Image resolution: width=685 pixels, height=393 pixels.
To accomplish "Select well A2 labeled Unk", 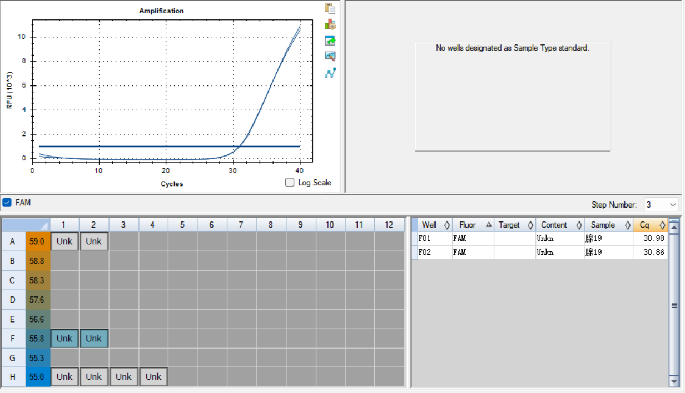I will pyautogui.click(x=93, y=241).
